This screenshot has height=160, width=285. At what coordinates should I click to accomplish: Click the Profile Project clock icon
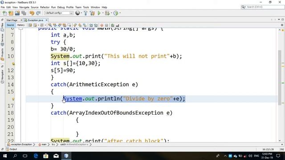point(116,13)
